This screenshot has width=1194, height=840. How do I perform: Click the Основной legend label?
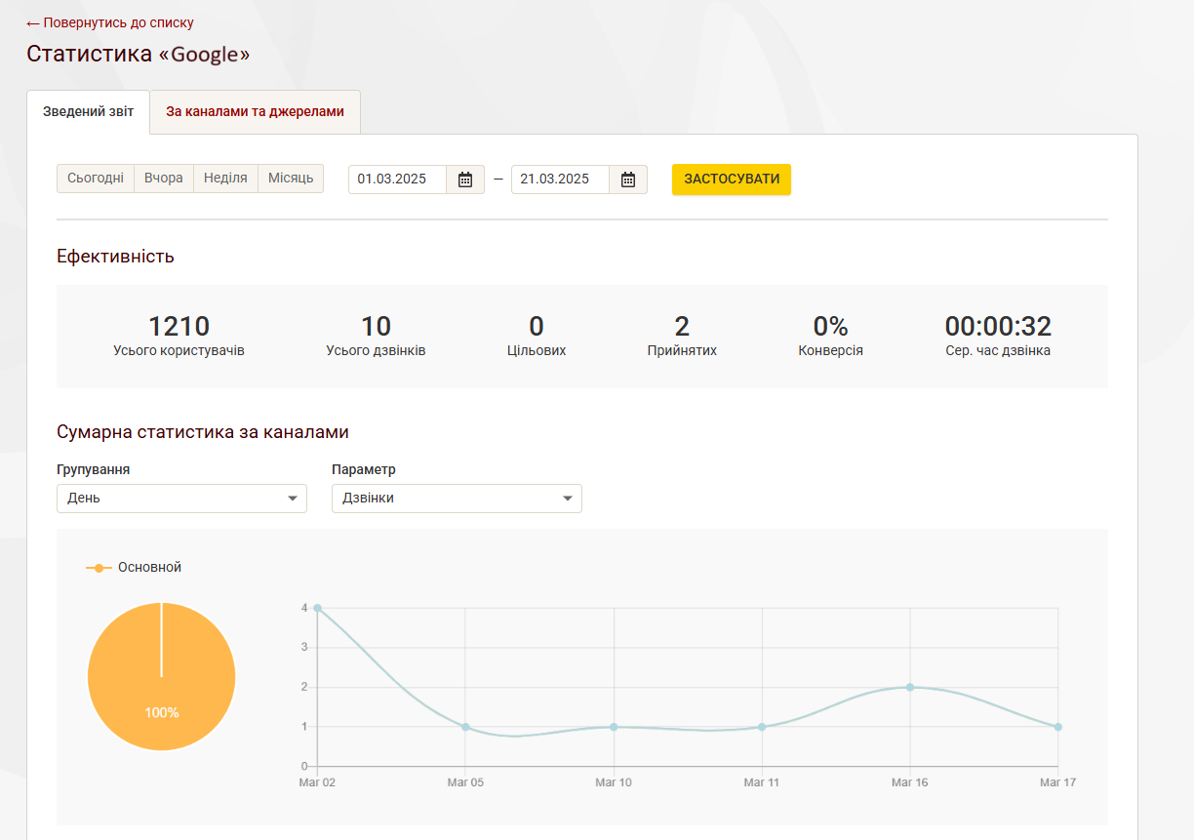pos(149,568)
